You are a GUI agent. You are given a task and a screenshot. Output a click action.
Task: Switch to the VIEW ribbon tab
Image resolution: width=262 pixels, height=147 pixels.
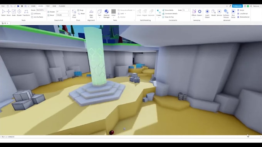pyautogui.click(x=54, y=6)
